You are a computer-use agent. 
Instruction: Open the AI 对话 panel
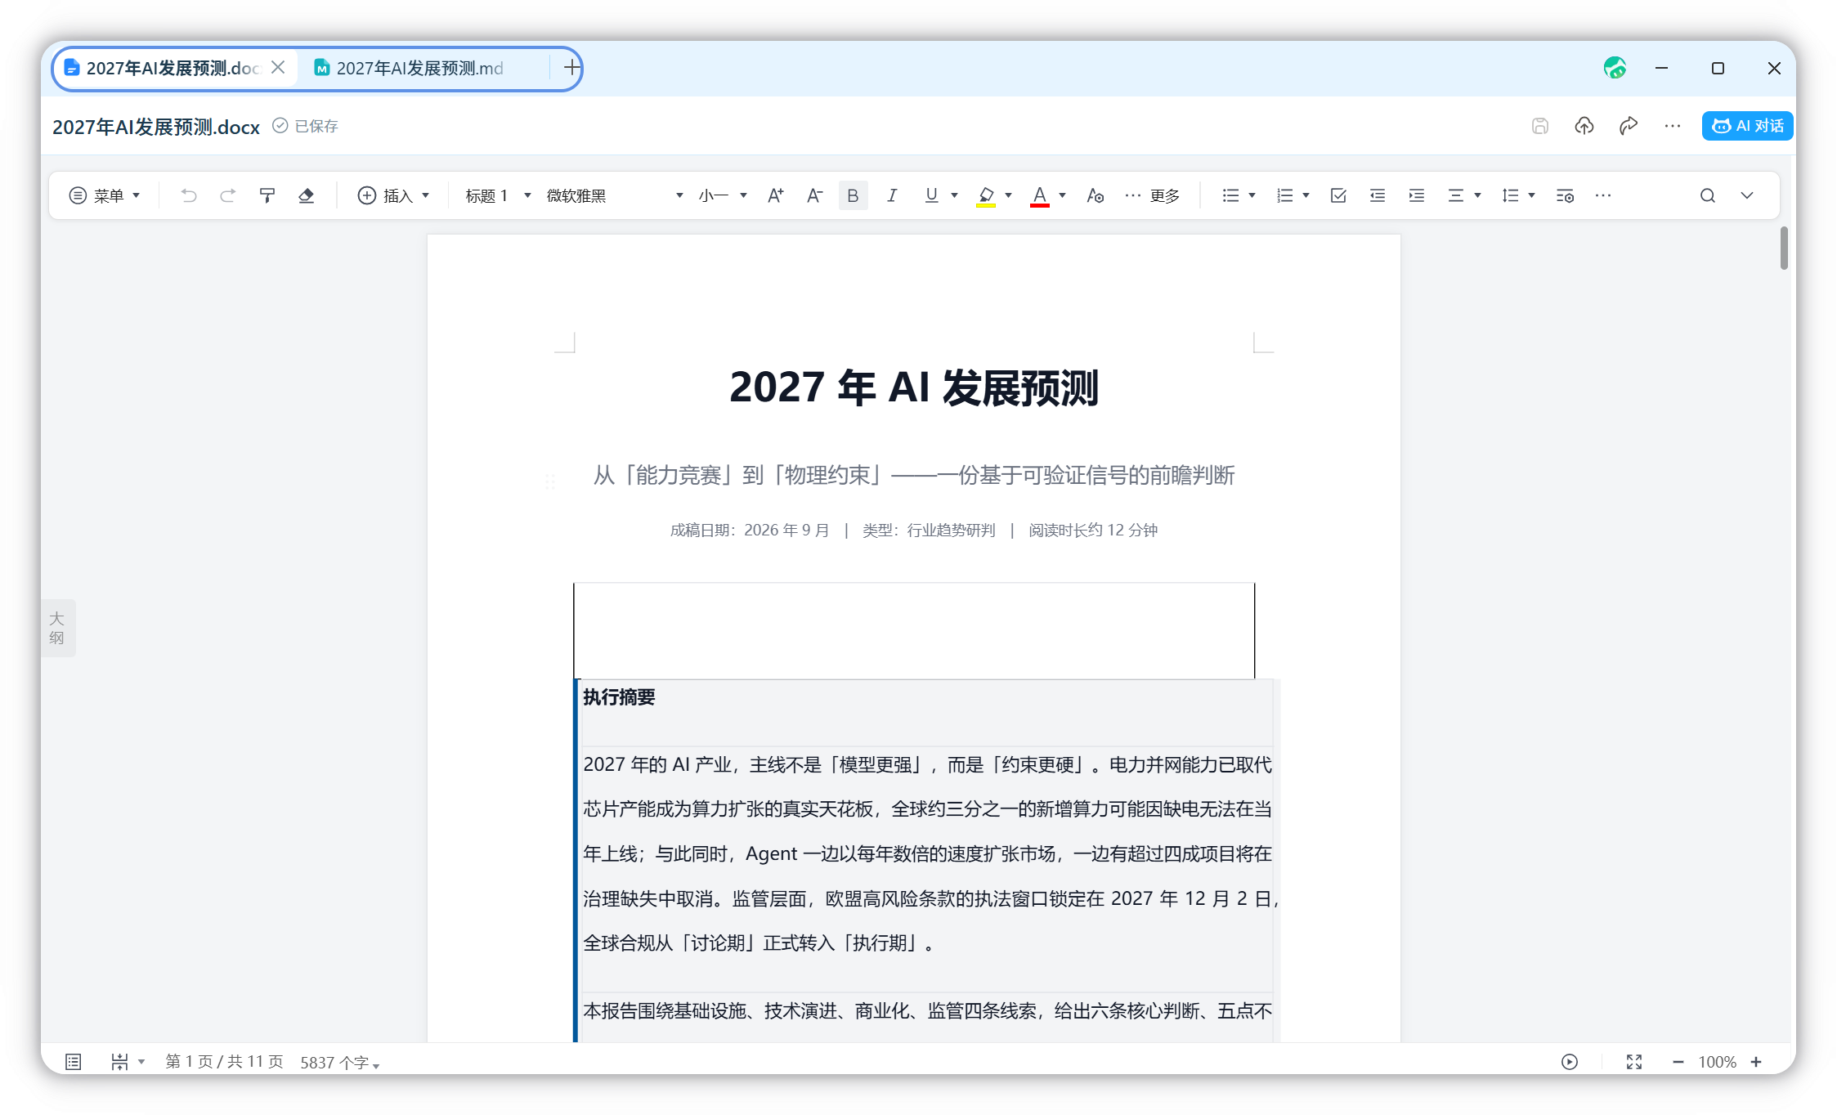(1747, 126)
